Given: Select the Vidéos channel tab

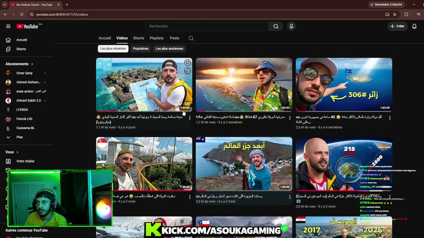Looking at the screenshot, I should click(x=122, y=38).
